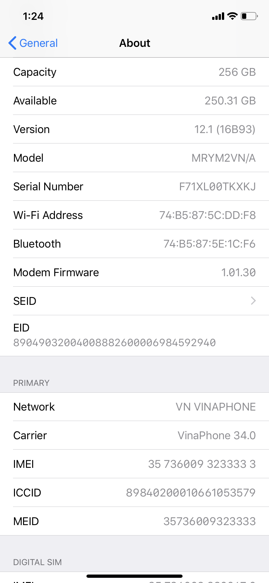Tap the cellular signal bars icon
This screenshot has height=583, width=269.
[x=218, y=16]
